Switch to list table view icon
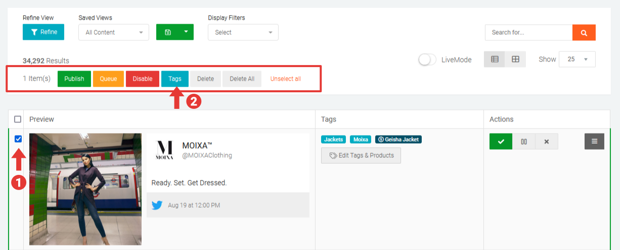The image size is (620, 250). (495, 59)
